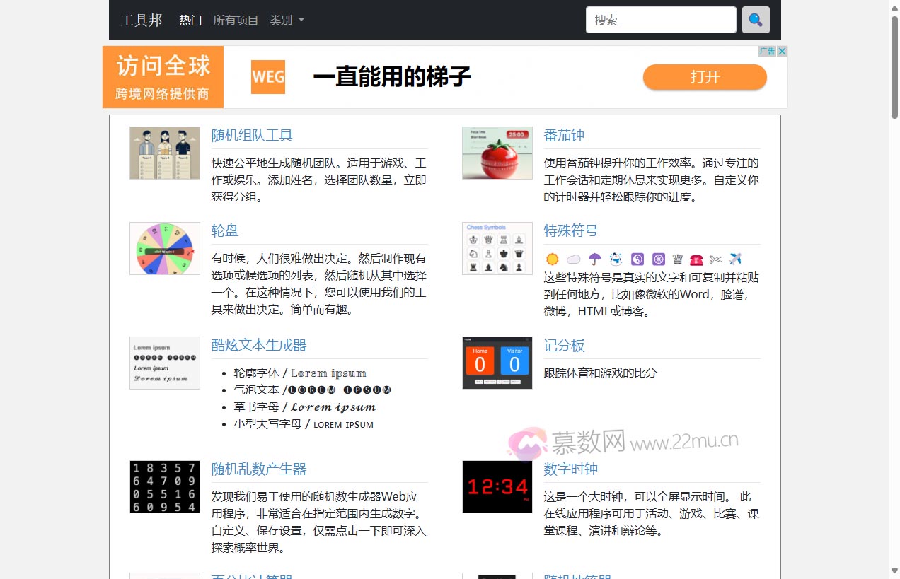
Task: Select the sun symbol in 特殊符号
Action: pos(552,259)
